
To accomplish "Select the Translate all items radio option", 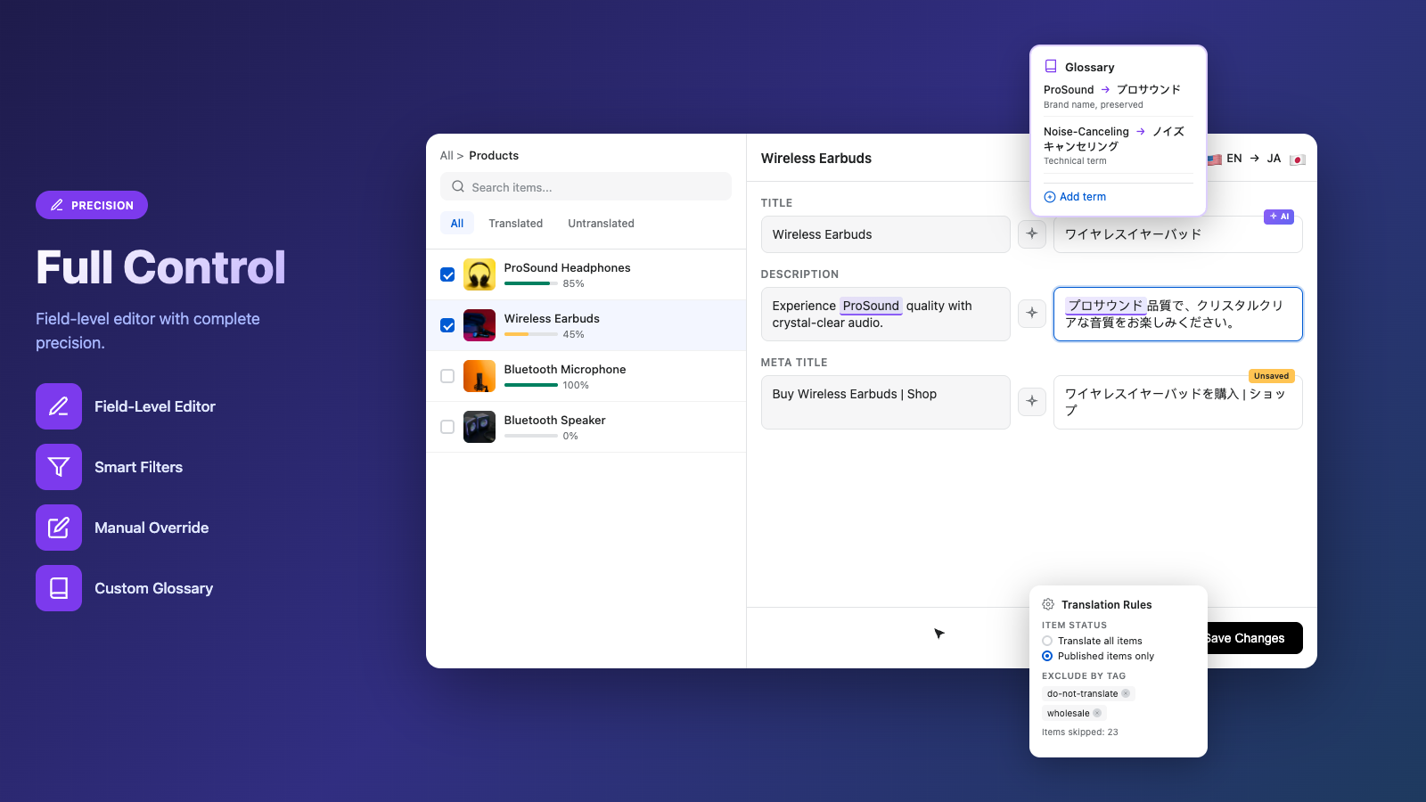I will coord(1047,641).
